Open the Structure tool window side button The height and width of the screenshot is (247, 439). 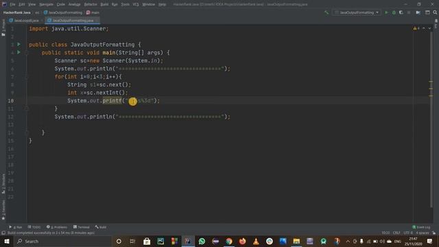(3, 183)
